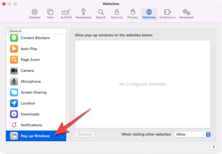Select Microphone in the sidebar list
The width and height of the screenshot is (222, 154).
point(36,81)
